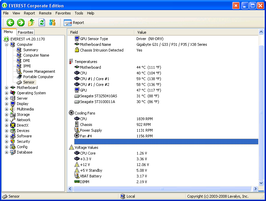The image size is (266, 201).
Task: Select the Power Supply fan row
Action: pos(166,130)
